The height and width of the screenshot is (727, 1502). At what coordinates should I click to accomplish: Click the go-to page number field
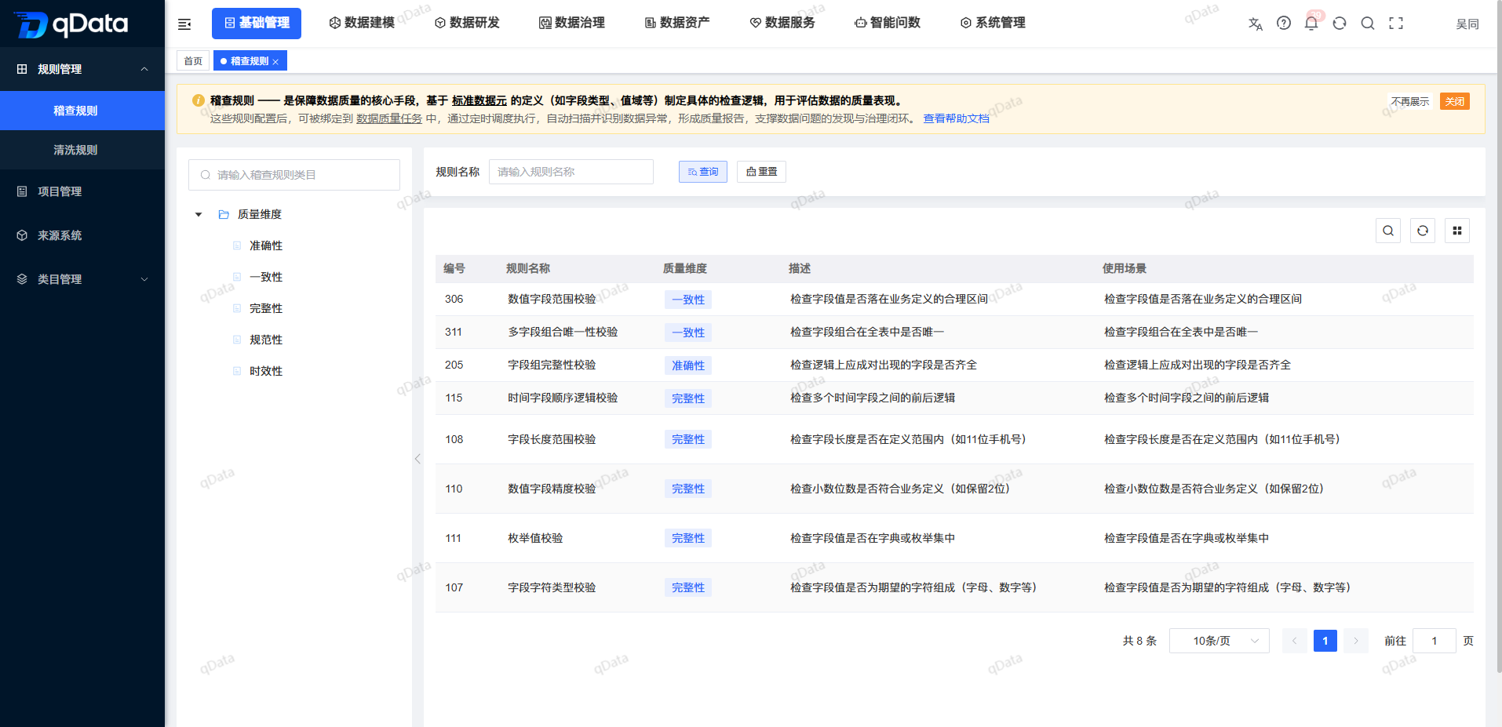point(1435,641)
